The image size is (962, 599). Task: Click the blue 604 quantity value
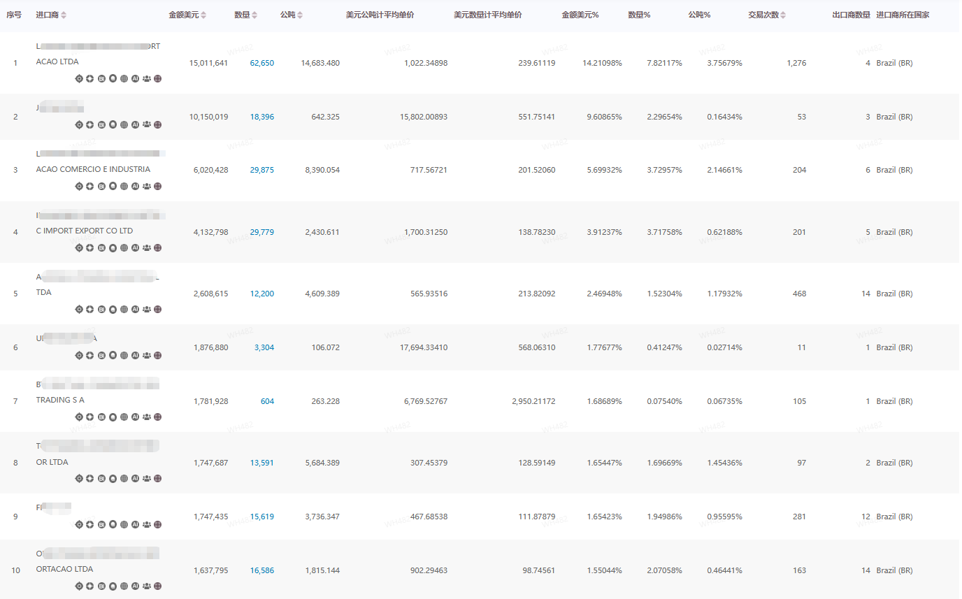pyautogui.click(x=267, y=401)
